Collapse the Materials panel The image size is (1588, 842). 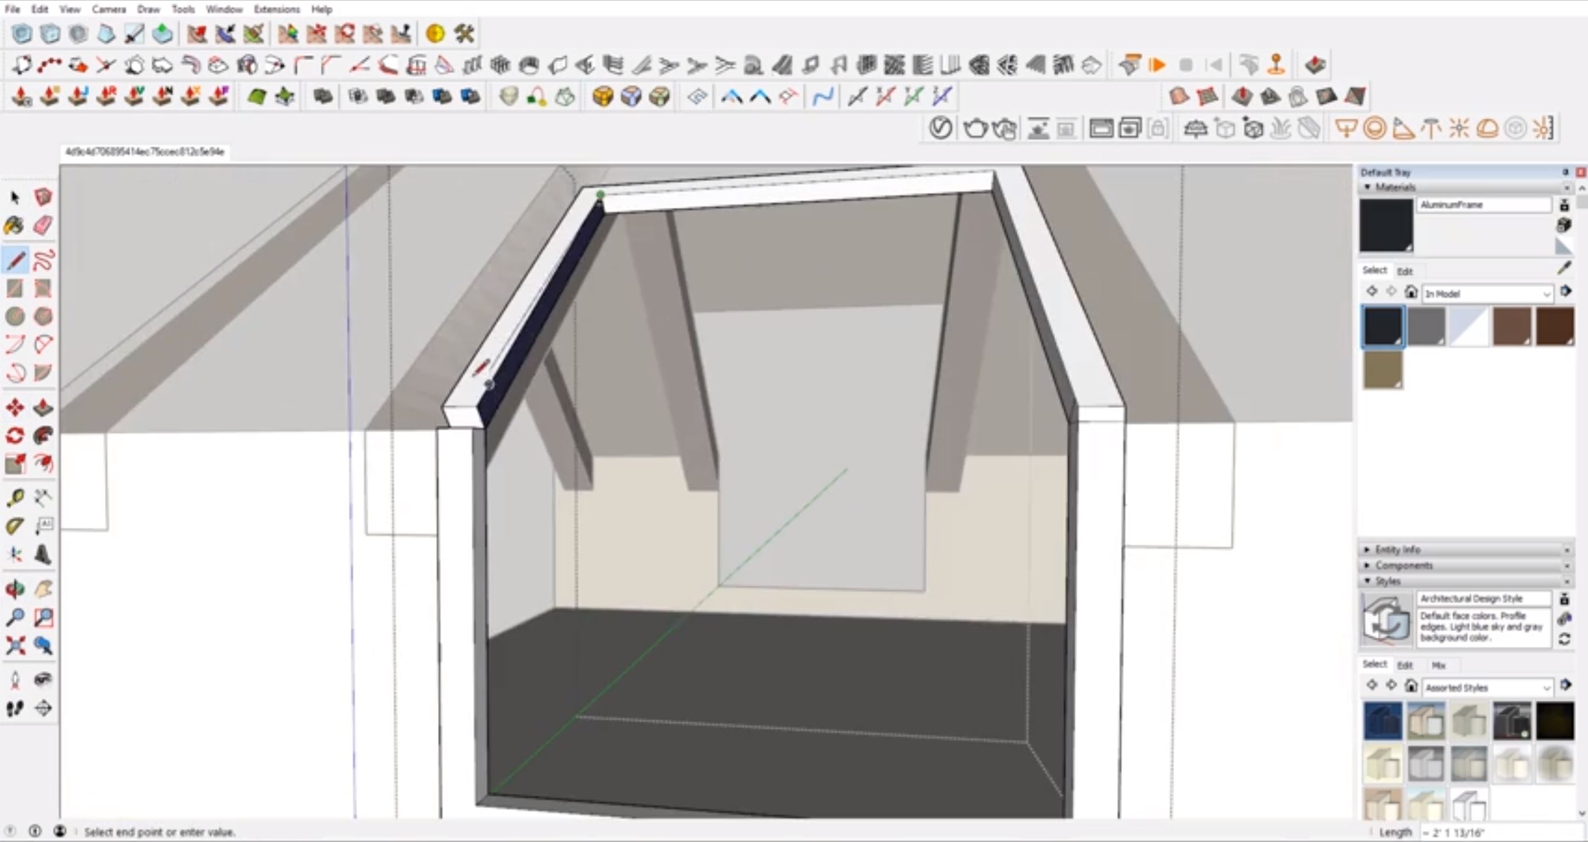click(x=1367, y=187)
